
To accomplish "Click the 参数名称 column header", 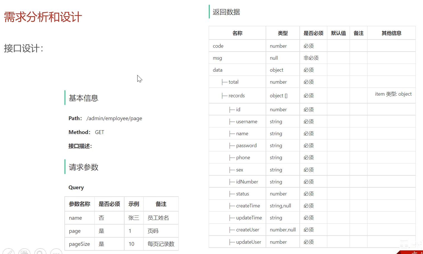I will [x=80, y=204].
